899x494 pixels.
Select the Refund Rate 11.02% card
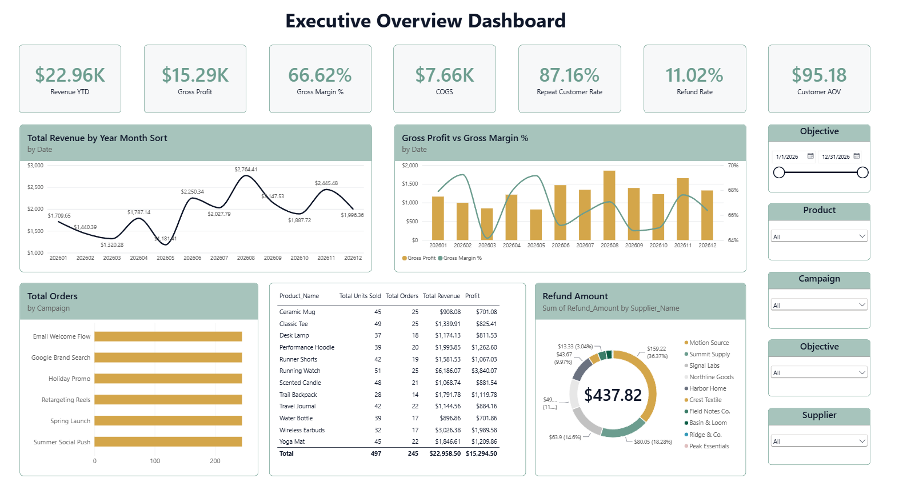point(695,79)
